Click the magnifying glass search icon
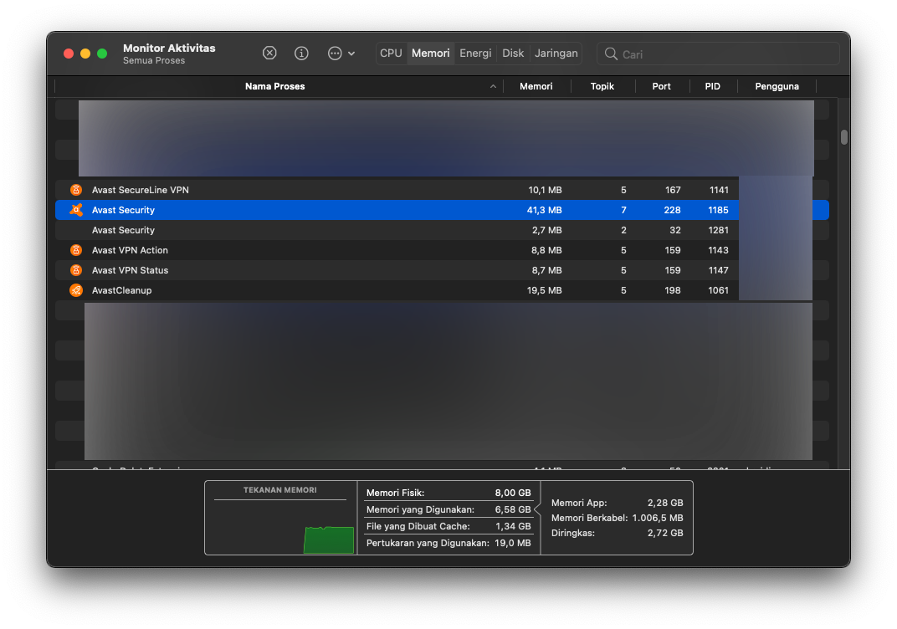The image size is (897, 629). coord(612,54)
